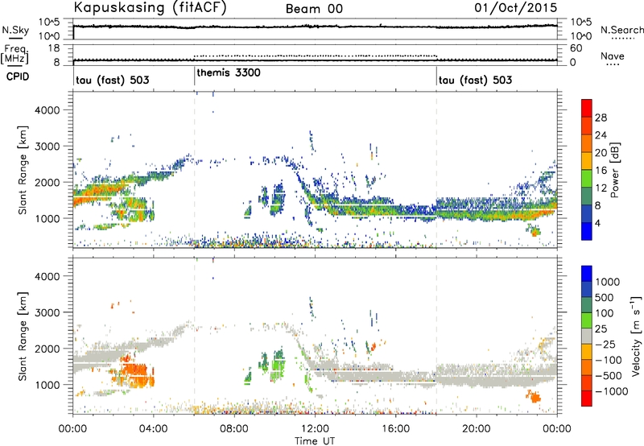644x446 pixels.
Task: Click the 'Slant Range [km]' label of velocity panel
Action: (23, 337)
